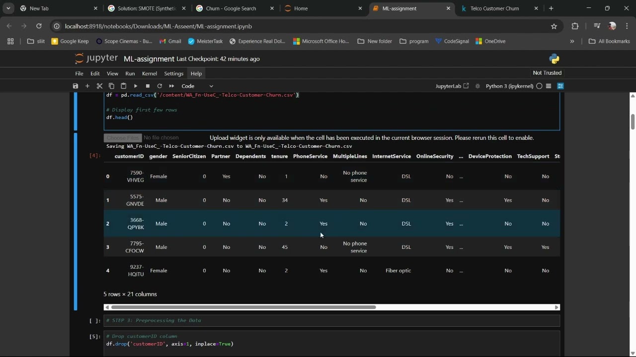
Task: Click the Choose Files upload button
Action: 123,138
